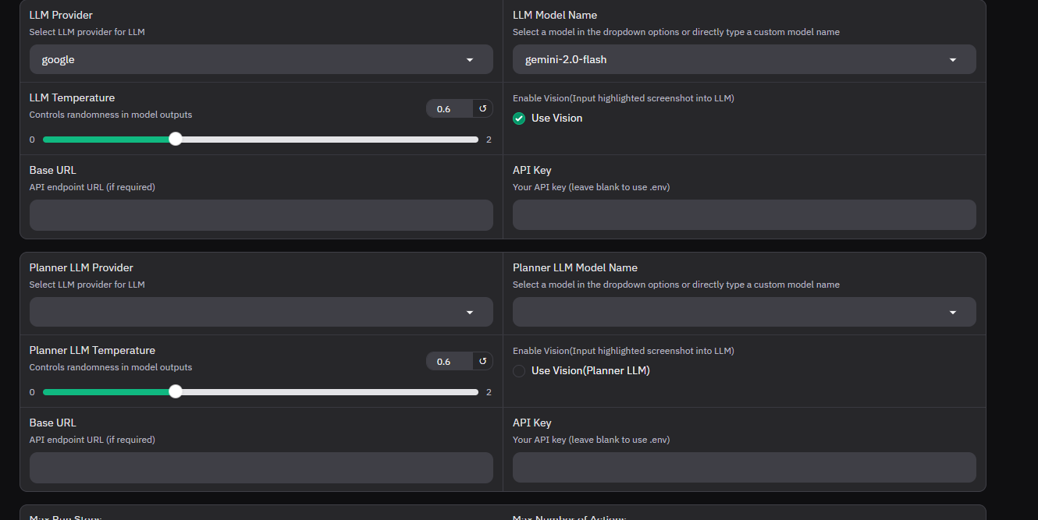
Task: Click the LLM Base URL input field
Action: pyautogui.click(x=261, y=215)
